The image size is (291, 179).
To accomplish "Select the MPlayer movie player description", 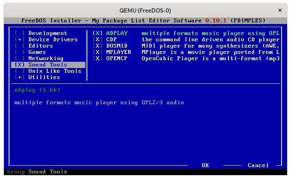I will 210,52.
